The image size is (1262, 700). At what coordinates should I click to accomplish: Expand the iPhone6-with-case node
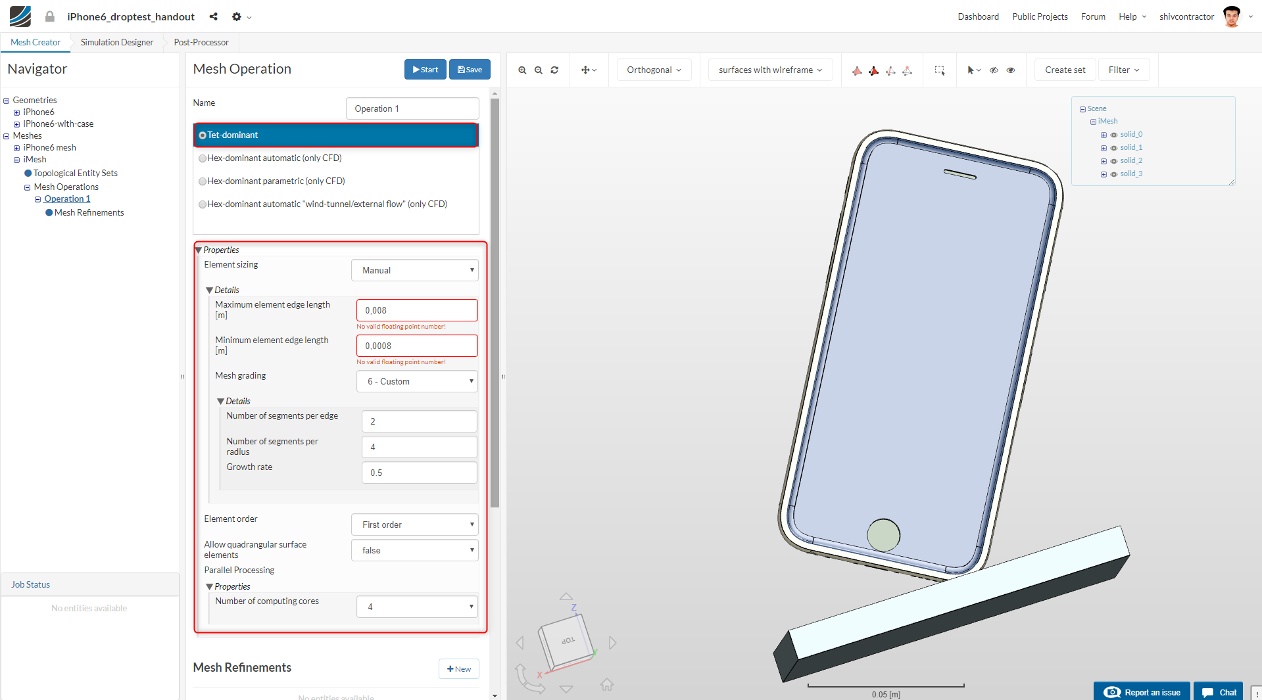[x=17, y=124]
